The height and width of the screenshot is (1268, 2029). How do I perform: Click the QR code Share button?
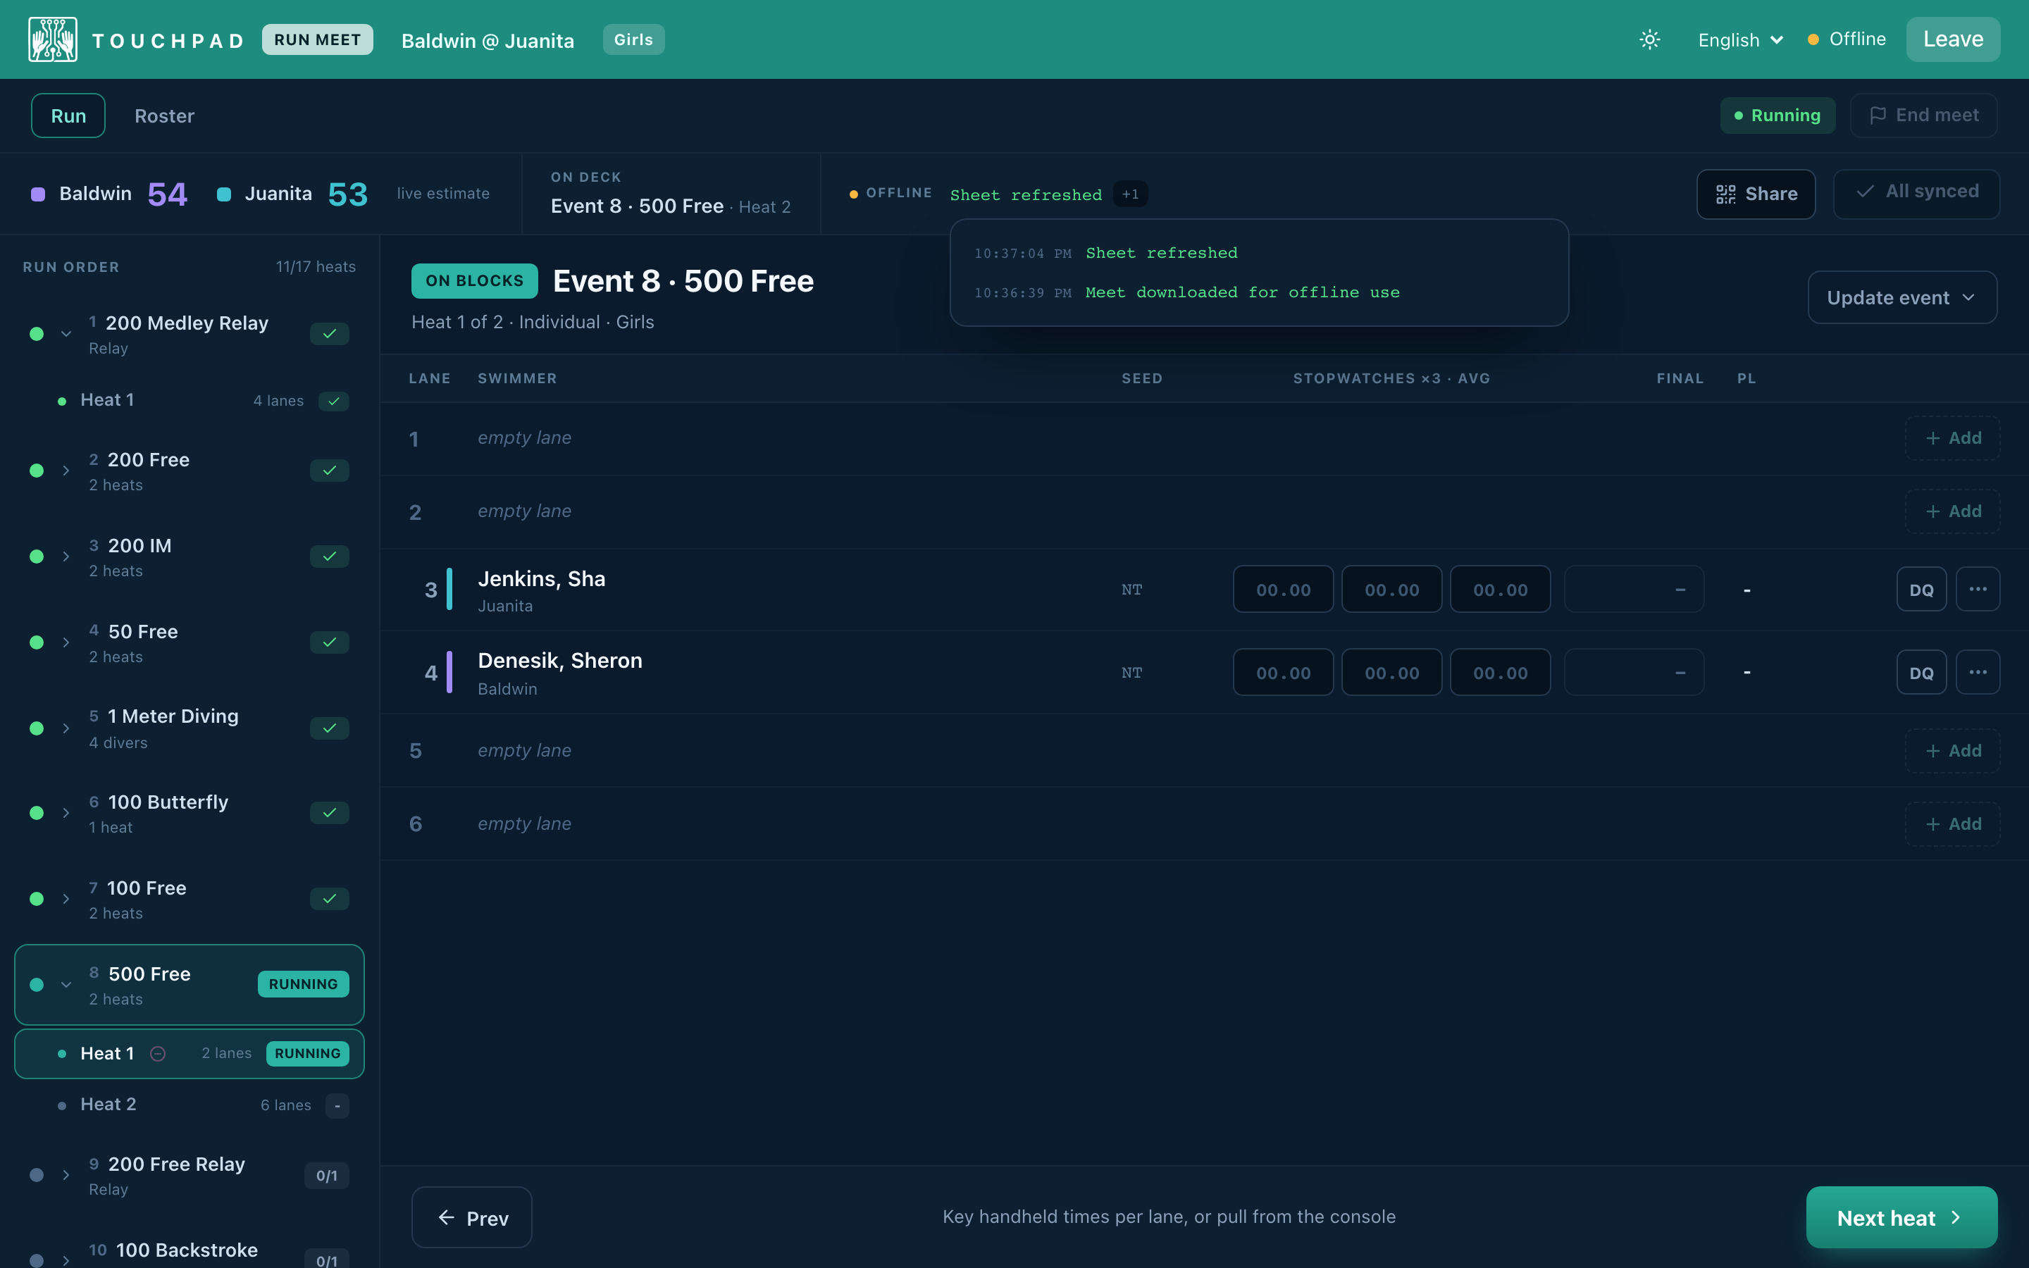[1756, 194]
